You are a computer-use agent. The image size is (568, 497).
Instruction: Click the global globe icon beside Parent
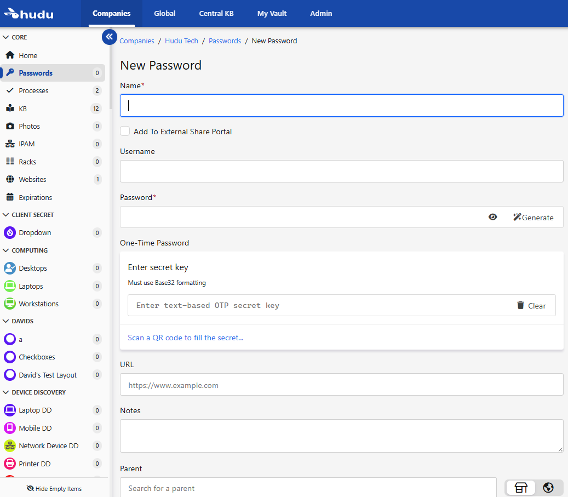548,488
